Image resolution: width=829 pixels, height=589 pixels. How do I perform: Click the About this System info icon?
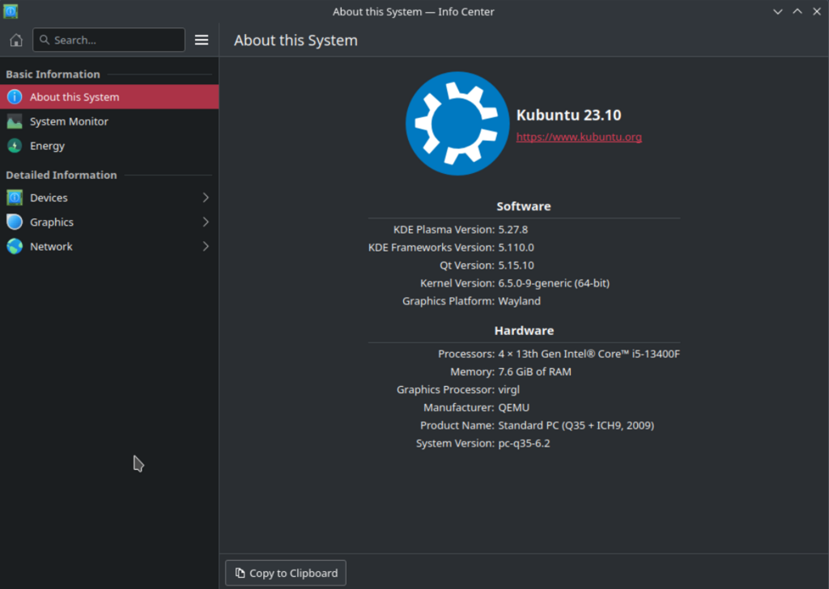tap(15, 97)
